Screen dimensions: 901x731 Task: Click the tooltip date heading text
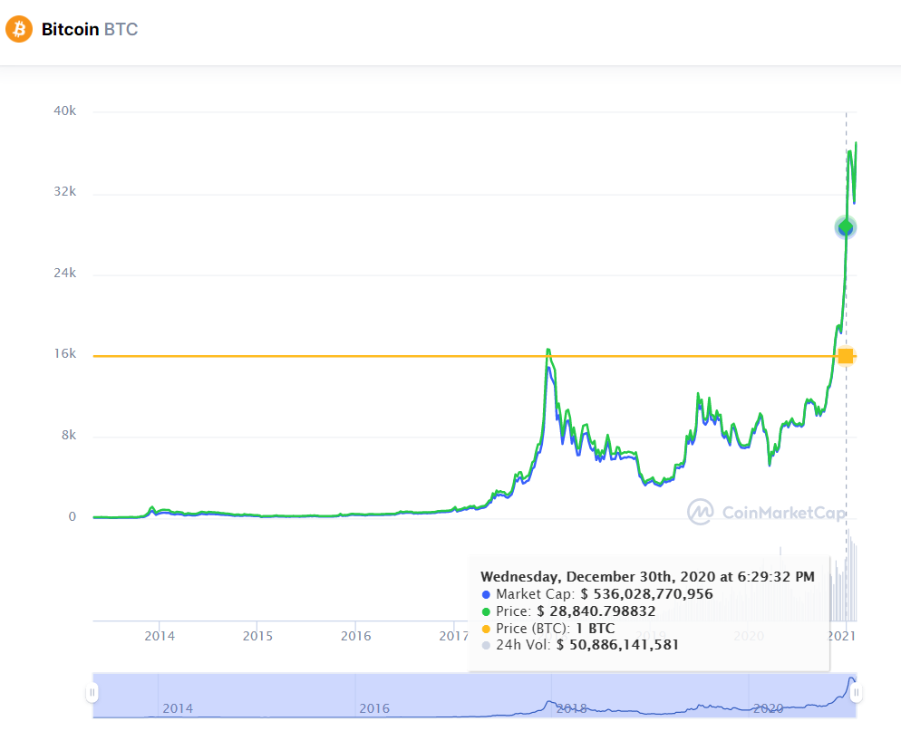point(647,576)
